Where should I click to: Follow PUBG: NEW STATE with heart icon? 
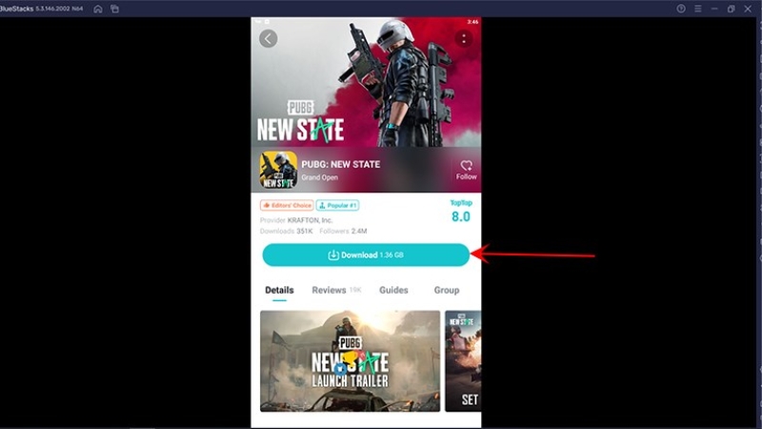coord(466,170)
